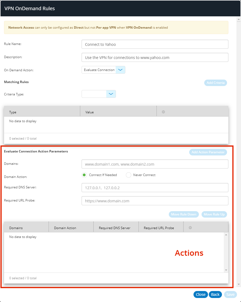
Task: Expand the Criteria Type dropdown
Action: pos(111,94)
